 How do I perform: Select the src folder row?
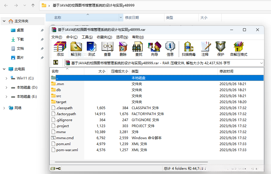tap(157, 96)
